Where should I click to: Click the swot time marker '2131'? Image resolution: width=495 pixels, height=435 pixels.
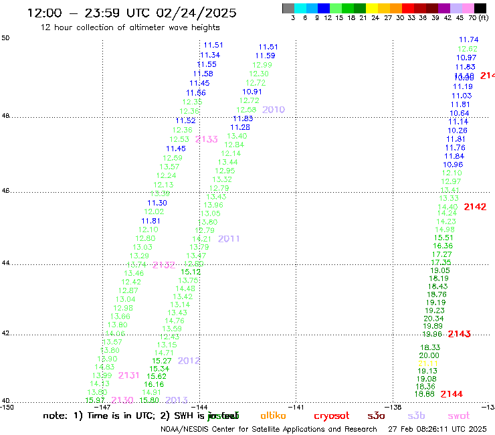click(128, 375)
